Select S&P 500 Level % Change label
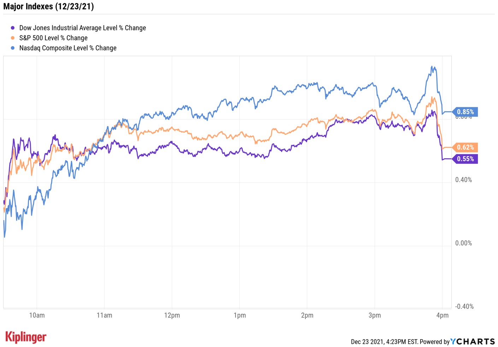This screenshot has height=347, width=498. point(53,38)
